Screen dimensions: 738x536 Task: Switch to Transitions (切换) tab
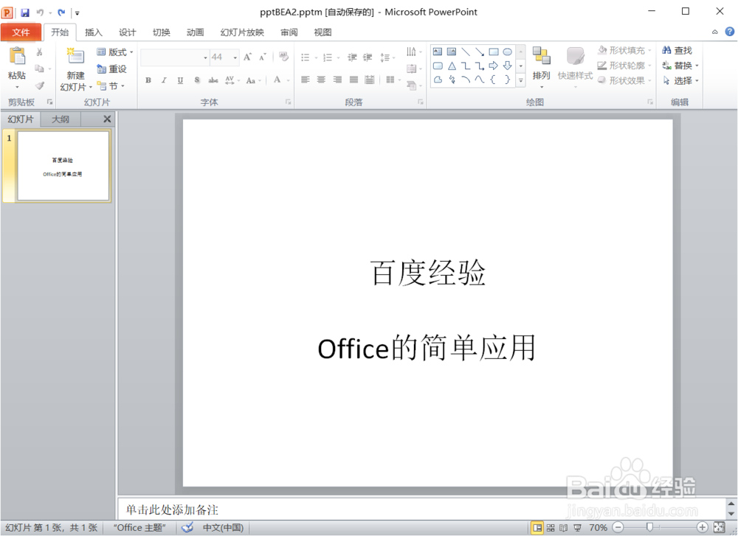(x=161, y=32)
